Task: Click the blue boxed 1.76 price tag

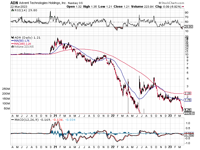Action: pyautogui.click(x=187, y=100)
